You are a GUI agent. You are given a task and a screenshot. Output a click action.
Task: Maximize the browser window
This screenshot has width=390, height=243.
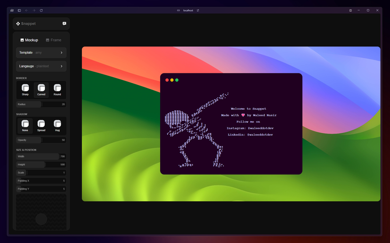(x=368, y=10)
